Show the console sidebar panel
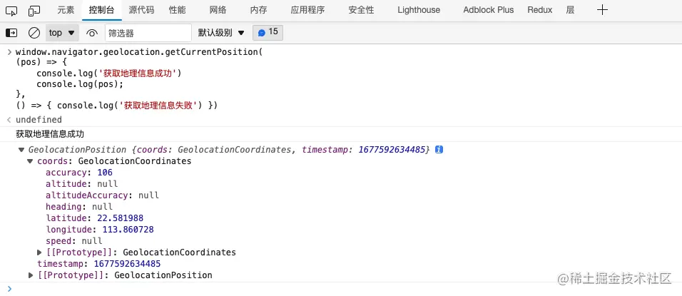The image size is (682, 296). (11, 33)
